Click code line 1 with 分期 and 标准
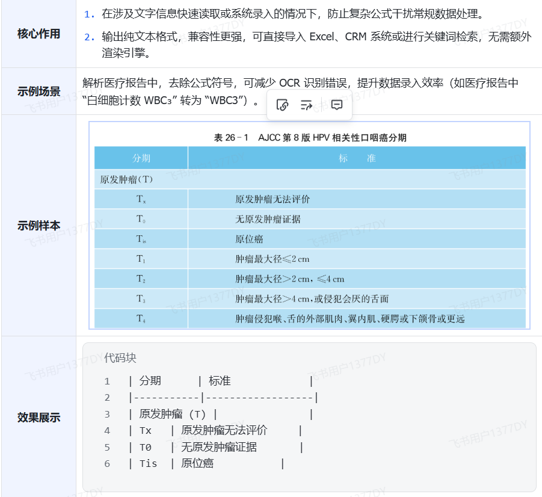This screenshot has width=542, height=497. (x=221, y=381)
